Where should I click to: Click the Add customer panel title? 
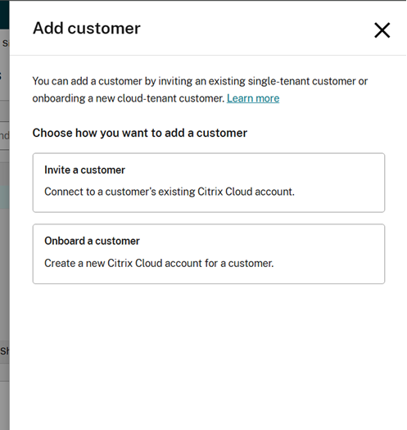coord(86,28)
